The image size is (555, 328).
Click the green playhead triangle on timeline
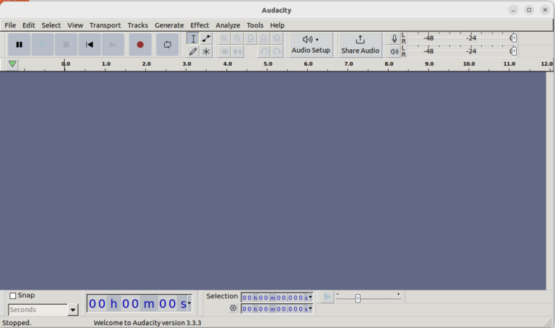pos(12,64)
